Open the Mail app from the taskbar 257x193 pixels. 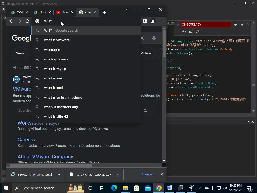148,188
